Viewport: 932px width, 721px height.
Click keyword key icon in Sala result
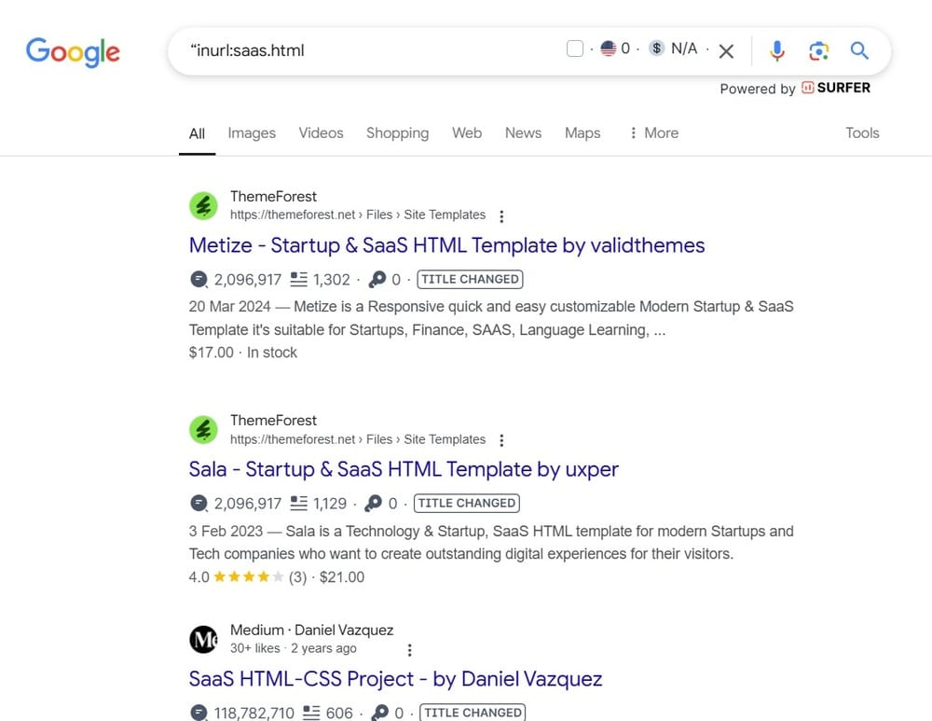click(374, 504)
